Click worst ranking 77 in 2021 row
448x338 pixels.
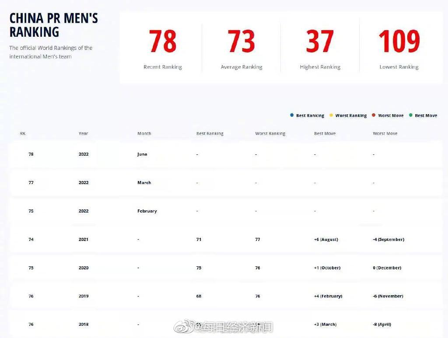[257, 240]
